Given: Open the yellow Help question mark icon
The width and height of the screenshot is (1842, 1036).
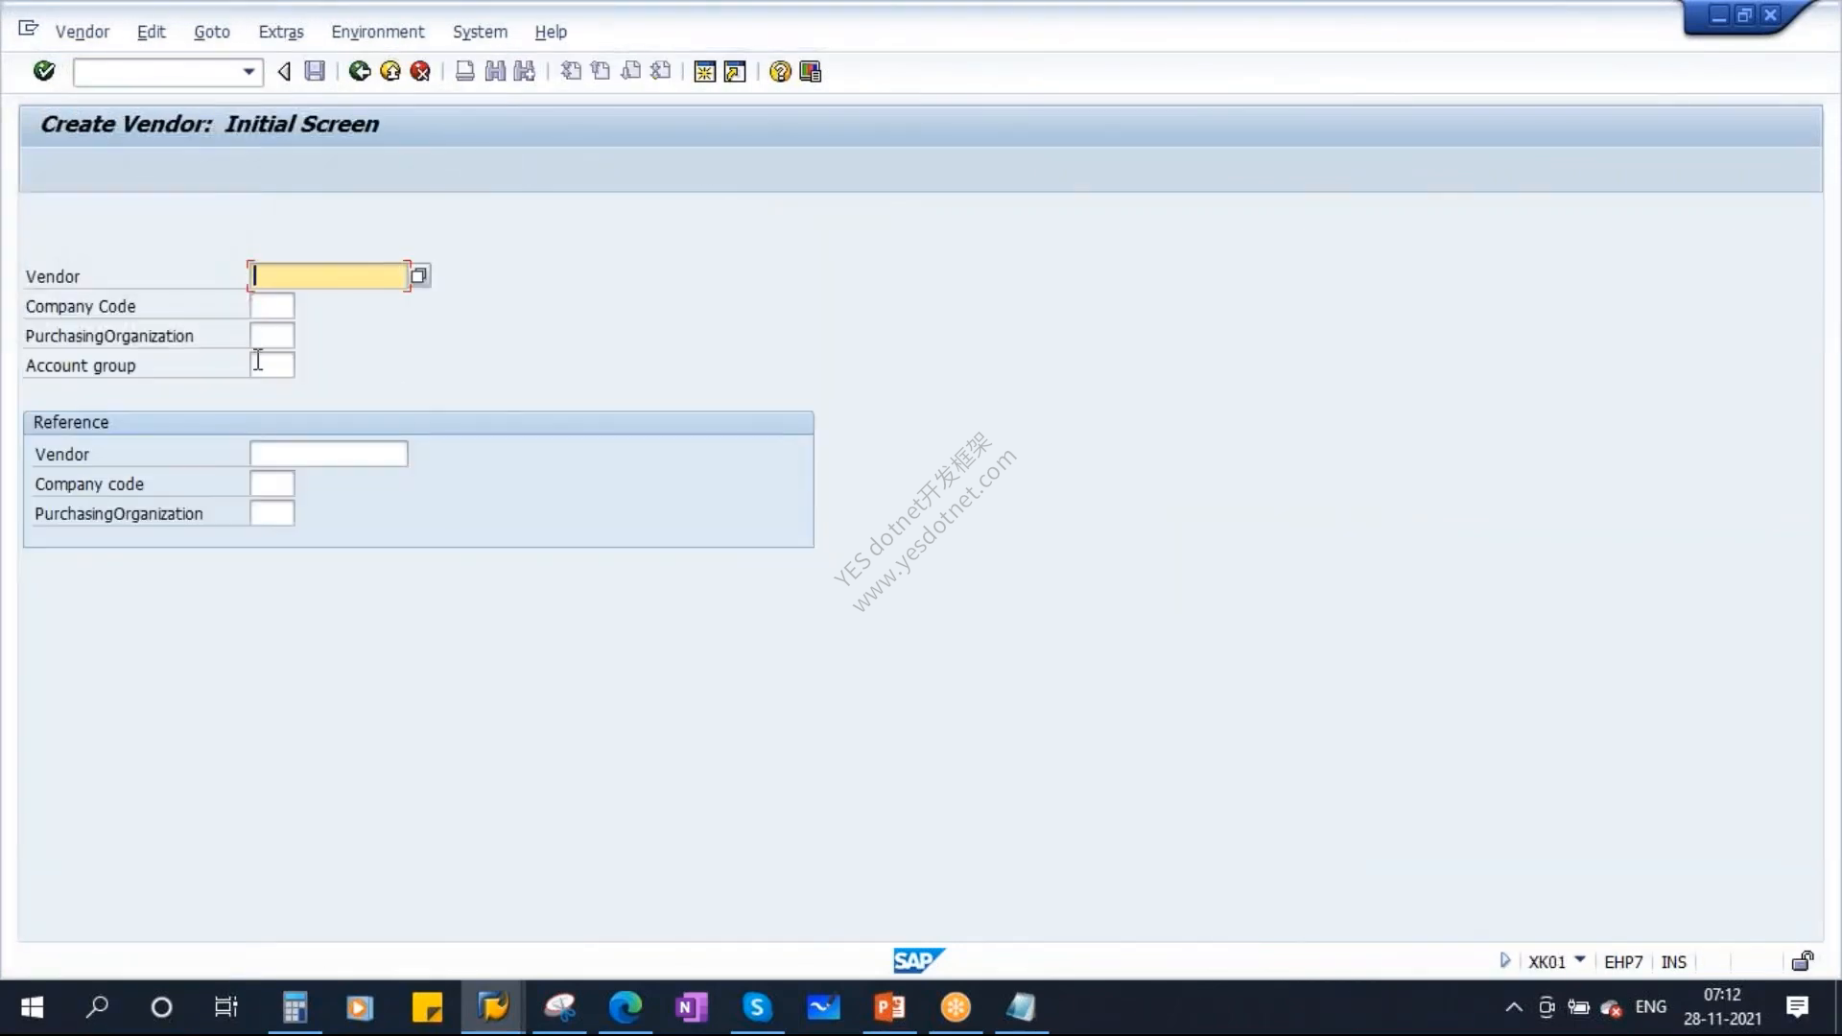Looking at the screenshot, I should click(780, 71).
